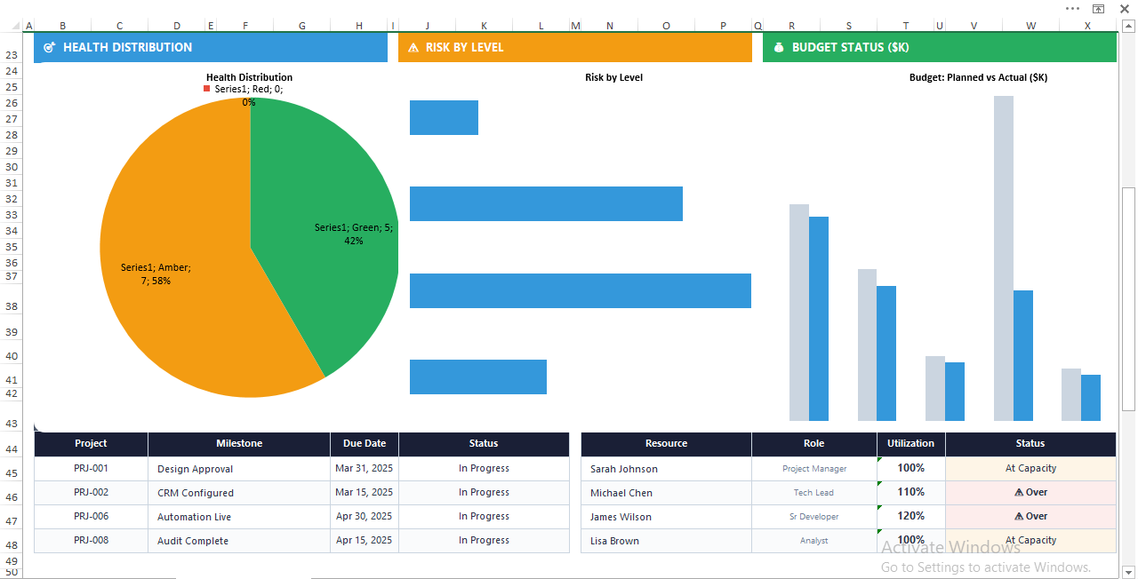The height and width of the screenshot is (579, 1138).
Task: Click the pin ribbon icon near the close button
Action: 1098,8
